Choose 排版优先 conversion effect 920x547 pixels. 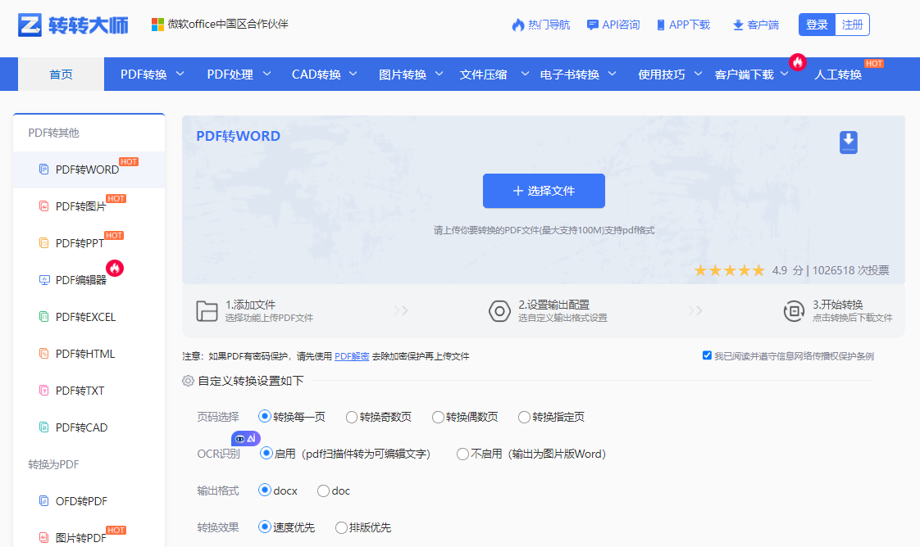341,527
